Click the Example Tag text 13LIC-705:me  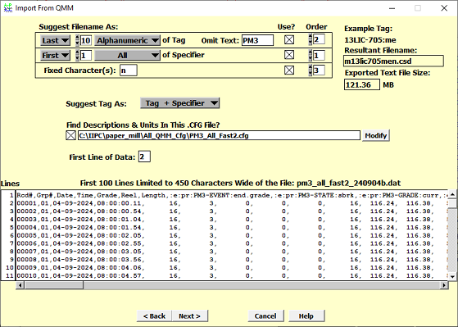pyautogui.click(x=370, y=40)
